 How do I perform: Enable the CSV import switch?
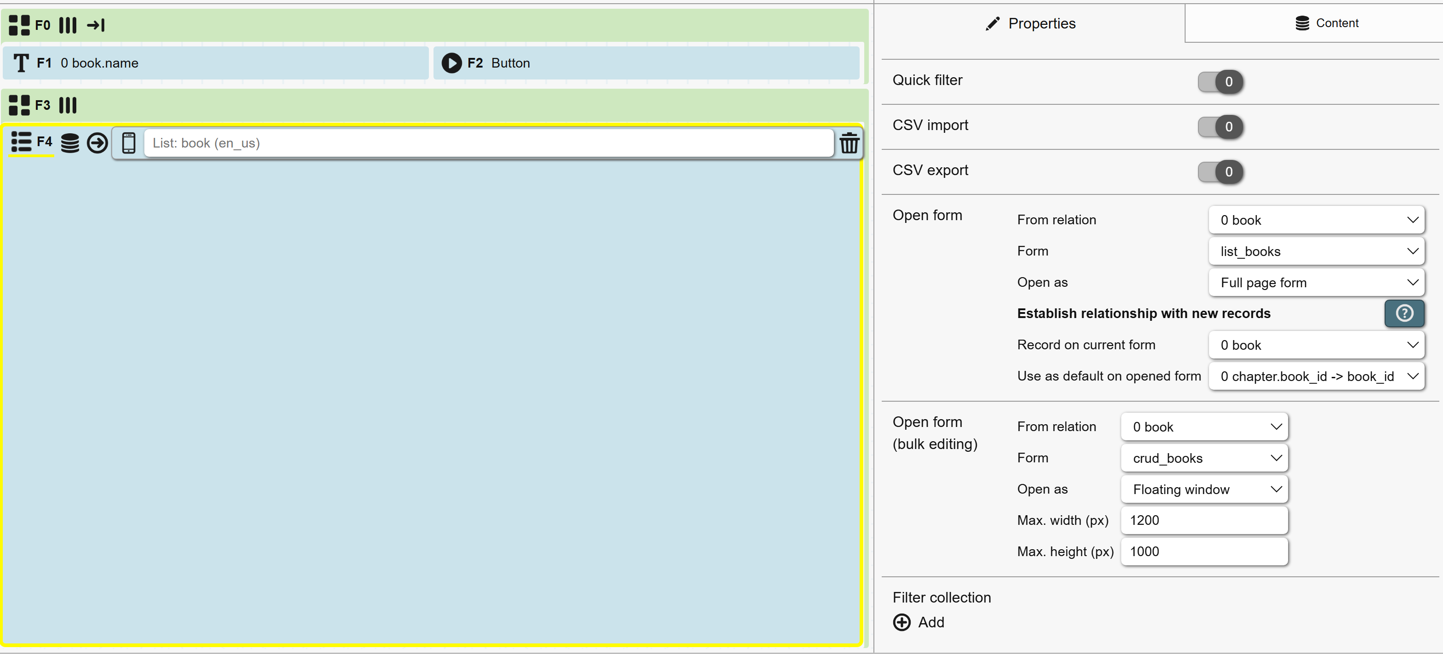point(1220,126)
